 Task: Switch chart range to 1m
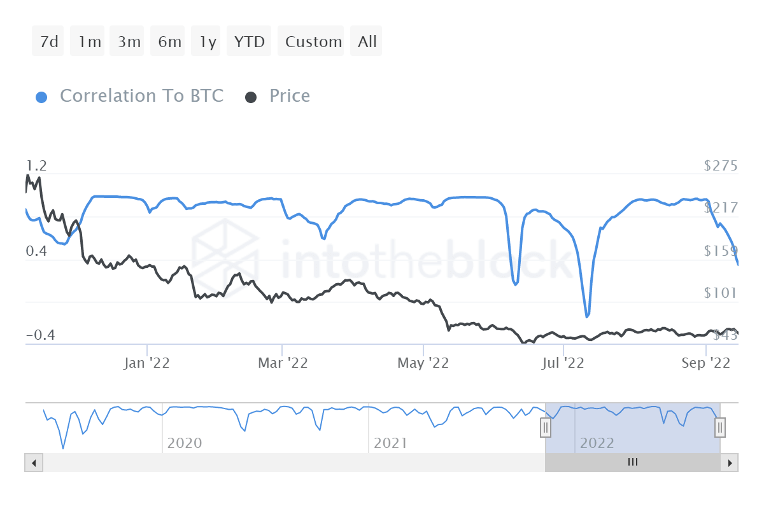coord(90,42)
